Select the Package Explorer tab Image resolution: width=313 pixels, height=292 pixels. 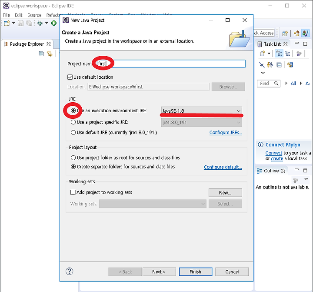(x=27, y=44)
